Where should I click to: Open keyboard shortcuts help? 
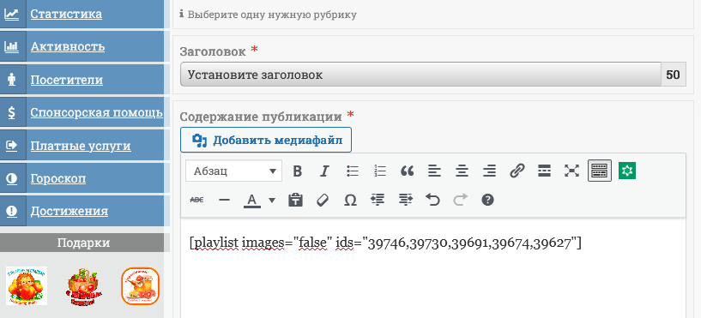(x=487, y=200)
